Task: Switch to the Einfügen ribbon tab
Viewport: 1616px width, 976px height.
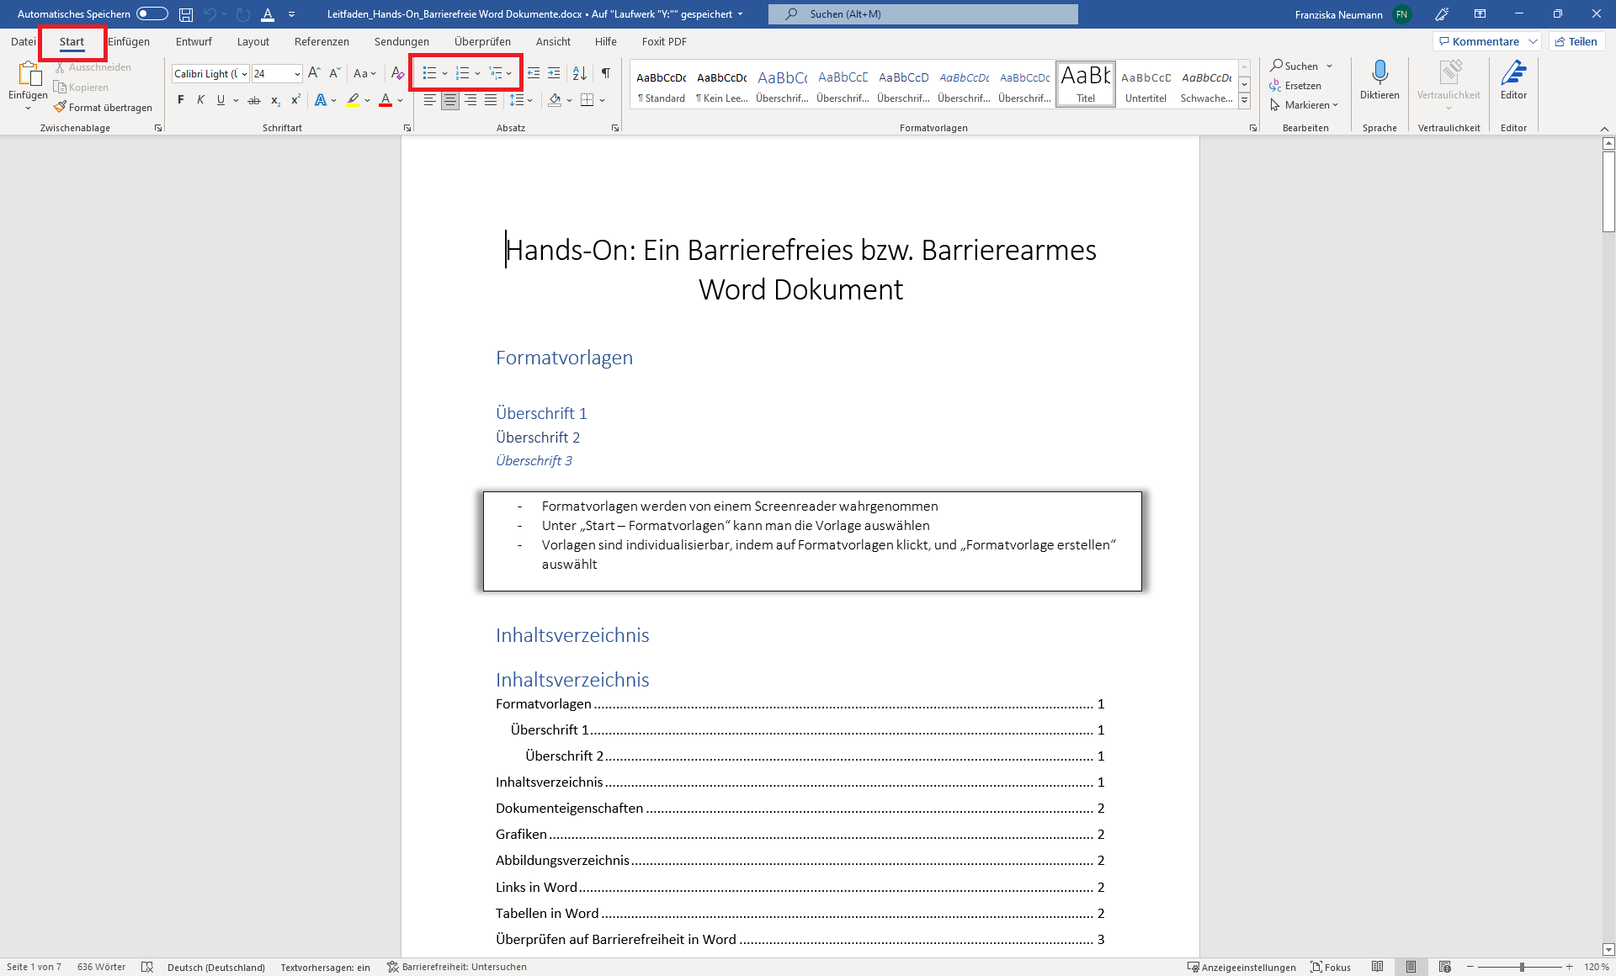Action: tap(129, 41)
